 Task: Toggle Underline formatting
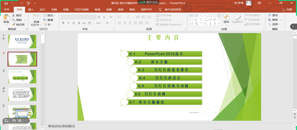click(74, 23)
